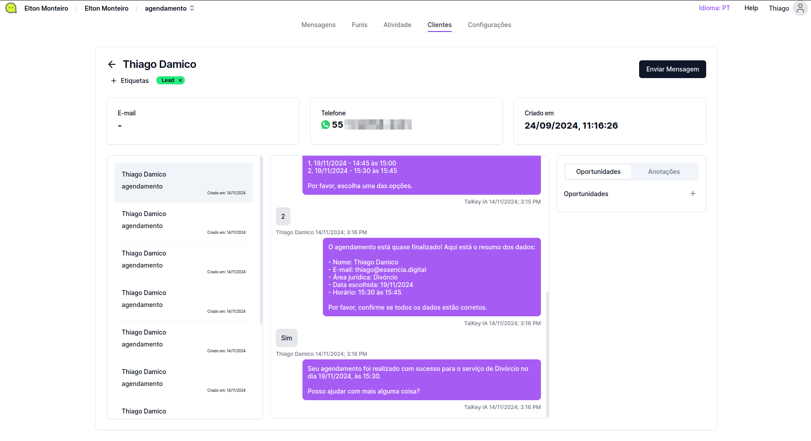Open the Help link

coord(751,8)
